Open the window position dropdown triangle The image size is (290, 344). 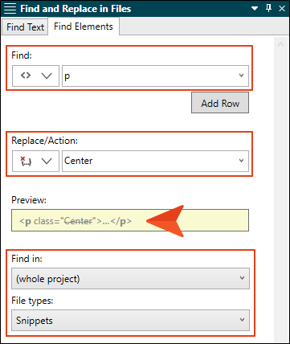(255, 9)
